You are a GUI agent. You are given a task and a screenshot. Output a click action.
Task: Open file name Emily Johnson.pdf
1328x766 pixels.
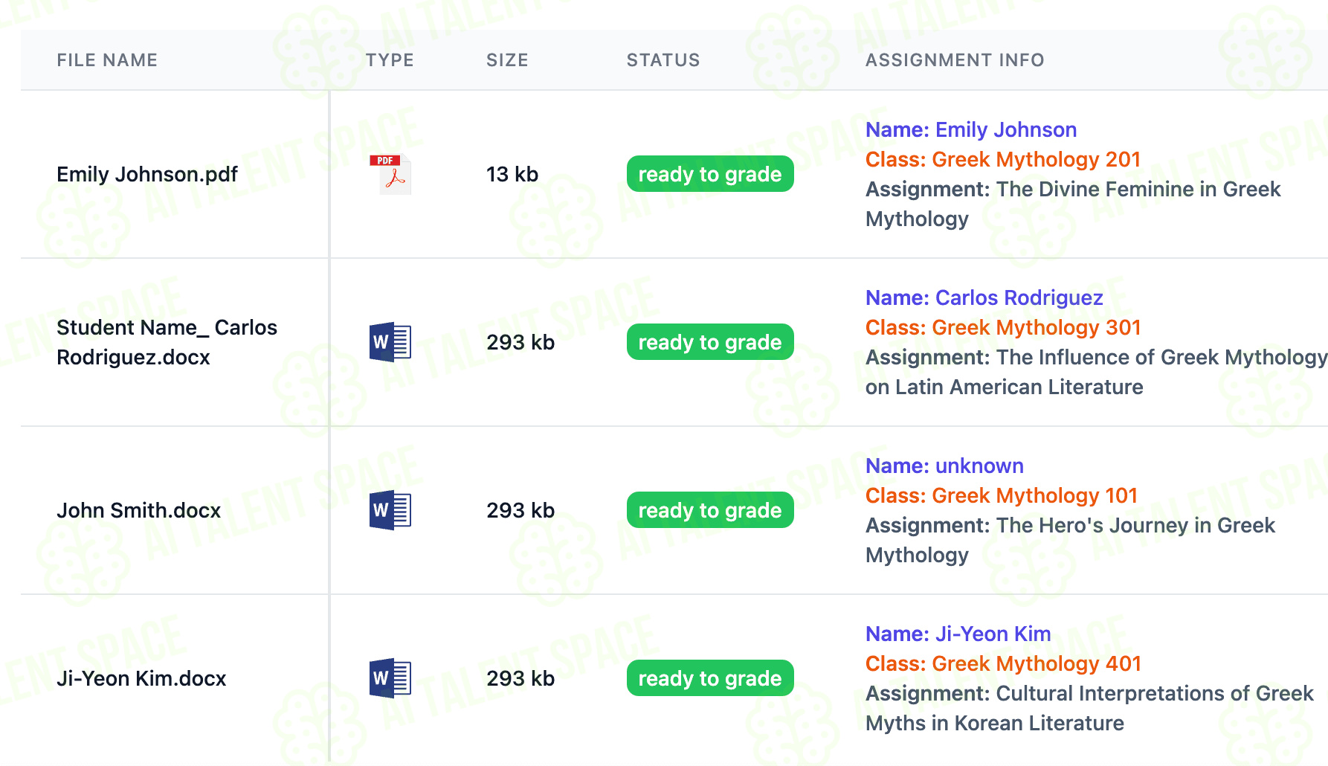(x=147, y=174)
